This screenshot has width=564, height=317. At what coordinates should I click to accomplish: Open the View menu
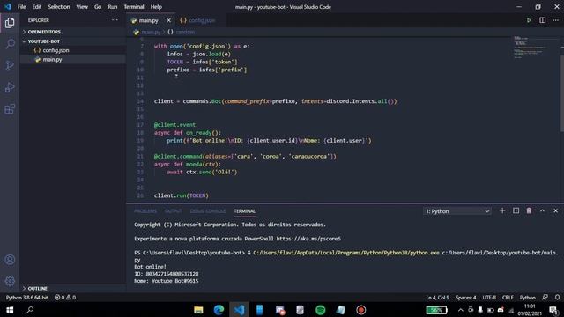point(82,7)
